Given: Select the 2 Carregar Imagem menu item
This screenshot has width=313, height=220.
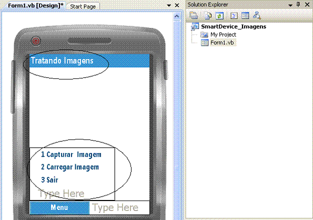Looking at the screenshot, I should pyautogui.click(x=70, y=167).
